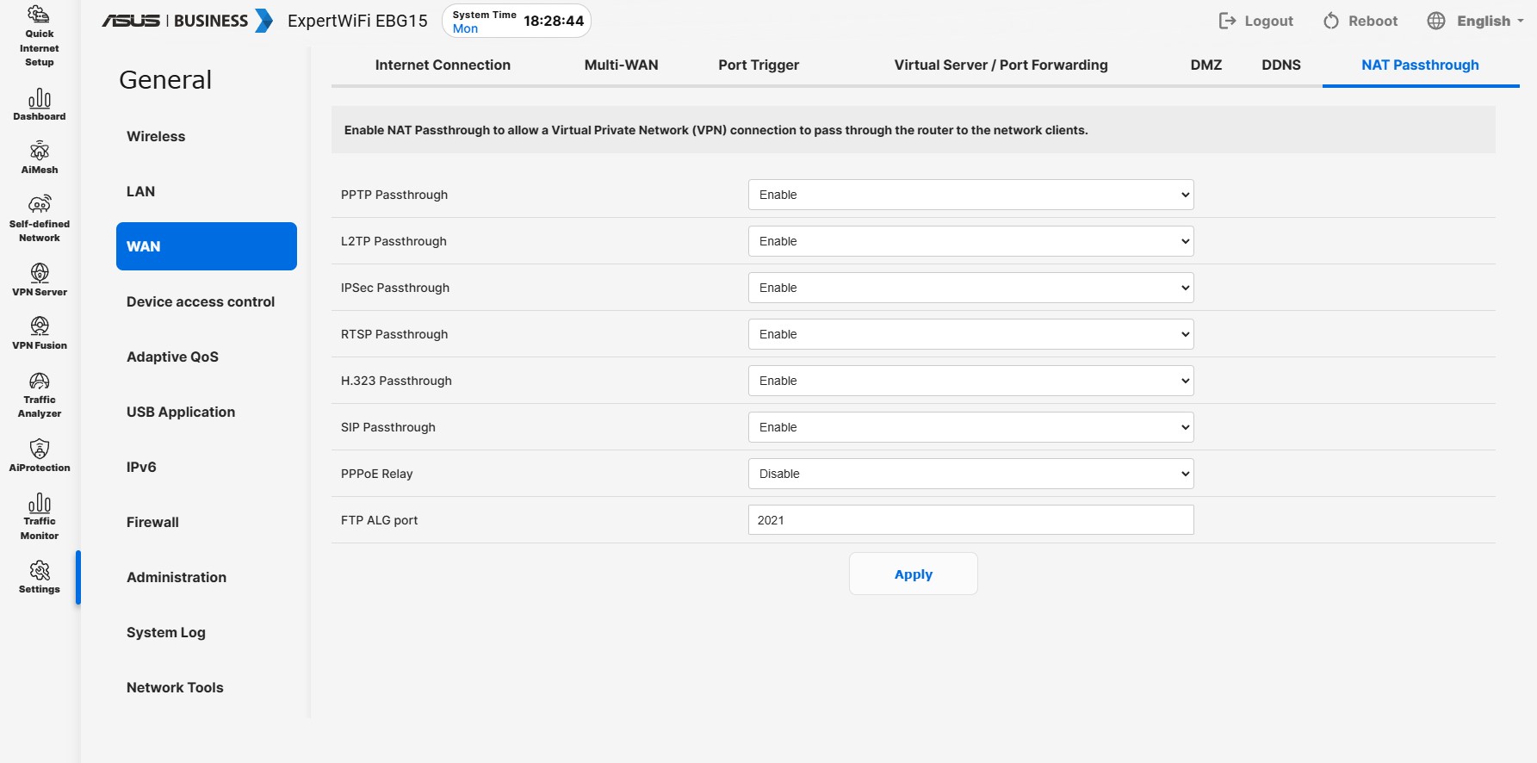The width and height of the screenshot is (1537, 763).
Task: Click the Reboot button
Action: click(x=1360, y=21)
